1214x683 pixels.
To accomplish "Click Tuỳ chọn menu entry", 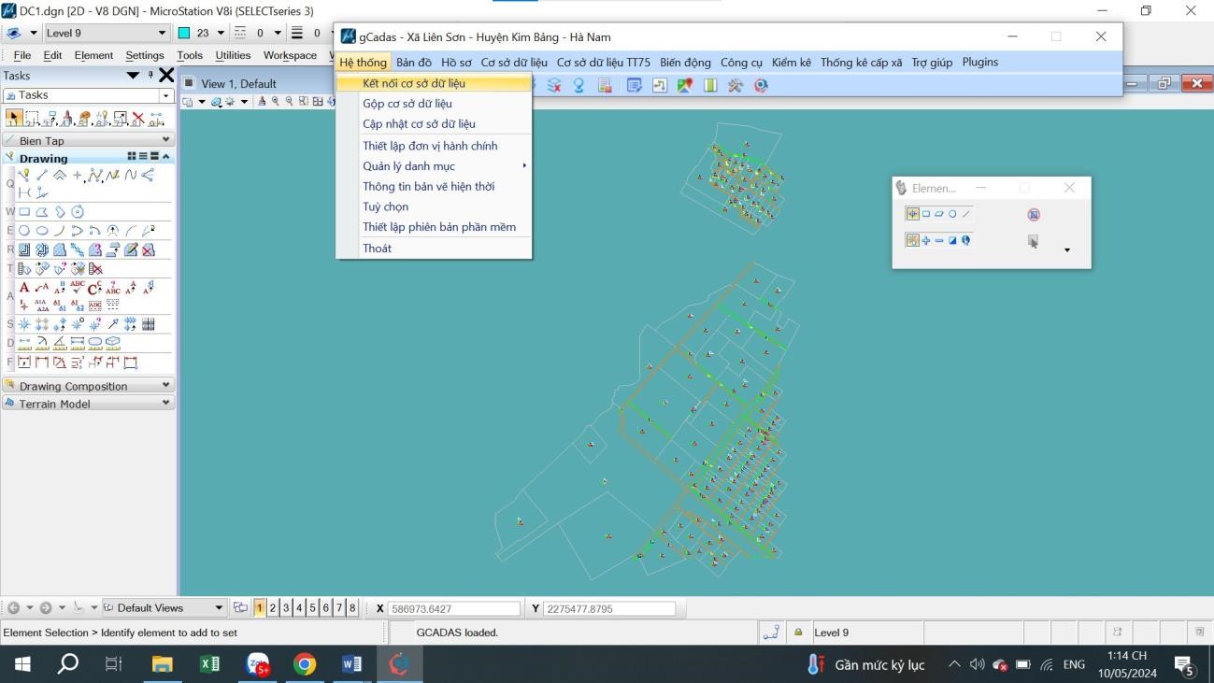I will 385,206.
